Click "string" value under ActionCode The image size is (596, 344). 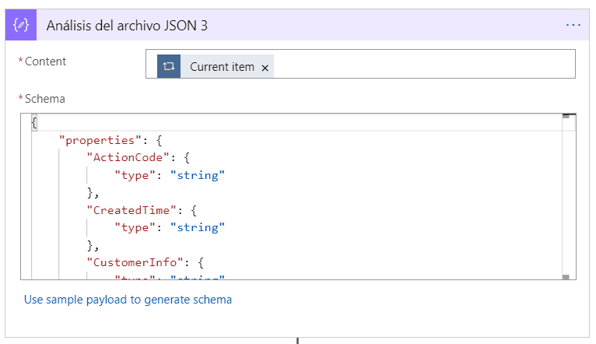tap(198, 175)
